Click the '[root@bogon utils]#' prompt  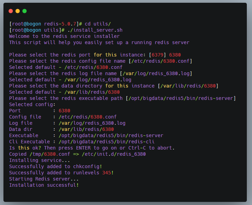coord(37,30)
